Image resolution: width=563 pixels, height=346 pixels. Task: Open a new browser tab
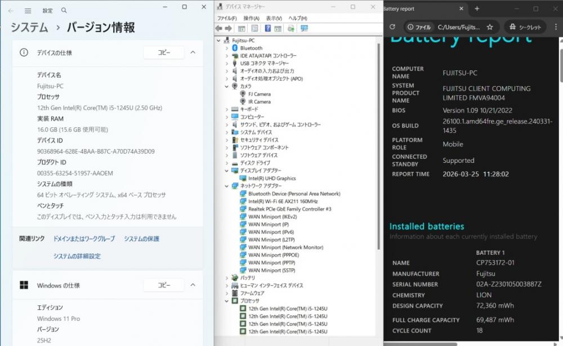point(477,8)
